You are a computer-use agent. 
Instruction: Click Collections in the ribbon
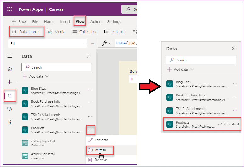tap(84, 32)
